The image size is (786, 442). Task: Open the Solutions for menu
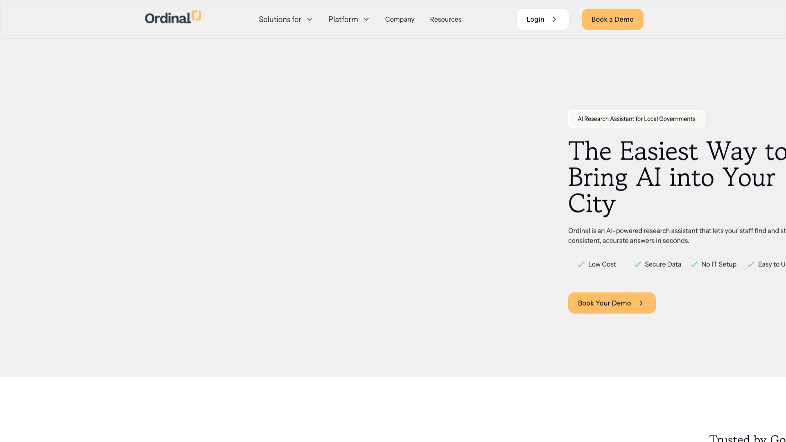pyautogui.click(x=285, y=20)
